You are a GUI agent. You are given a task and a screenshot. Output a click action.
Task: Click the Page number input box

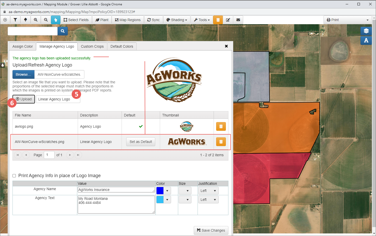(x=49, y=155)
